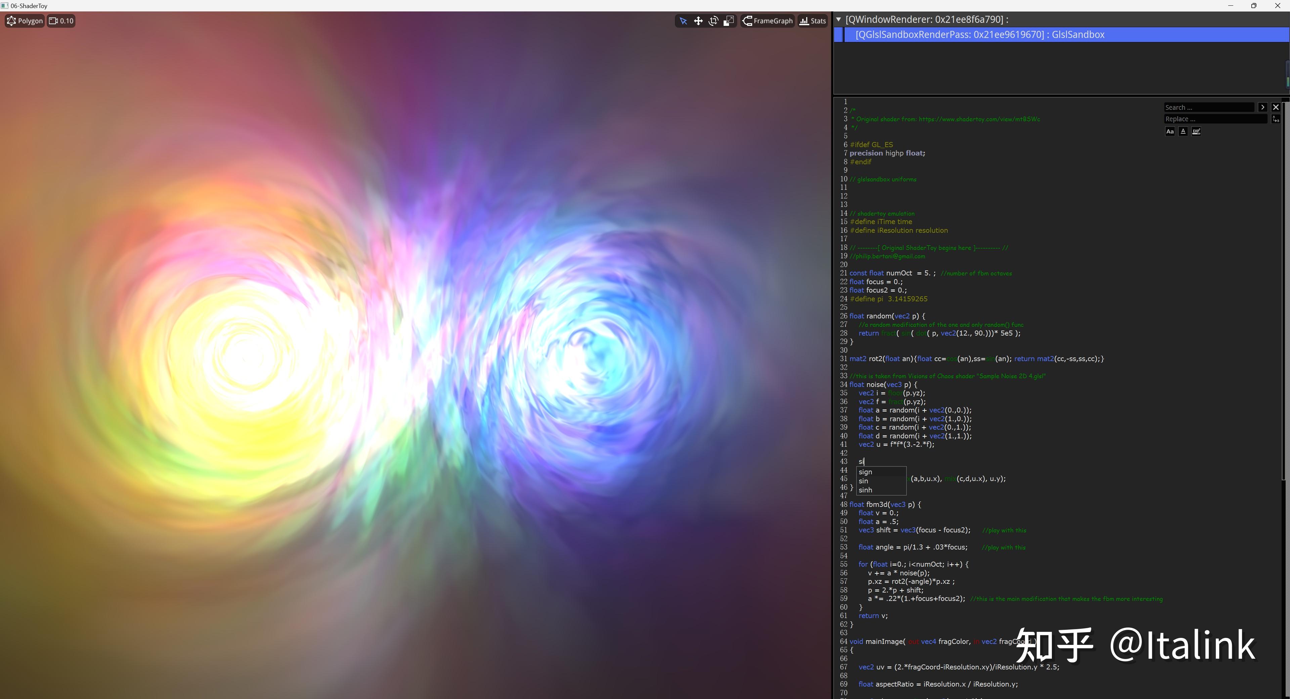Open the FrameGraph panel

coord(768,21)
